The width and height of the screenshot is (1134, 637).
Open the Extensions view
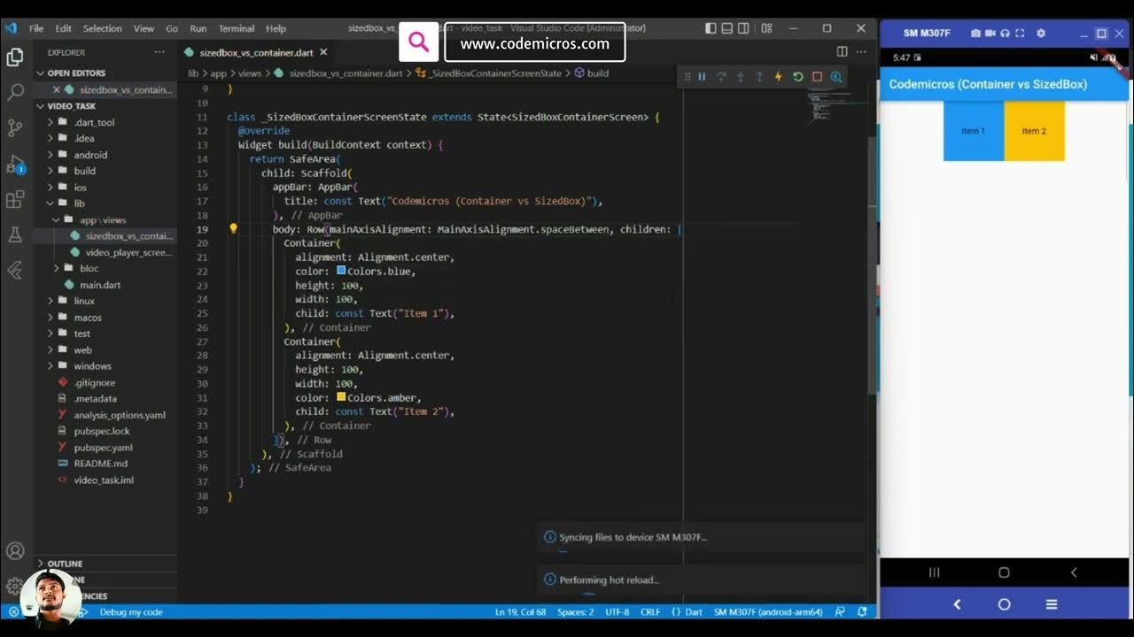click(x=15, y=199)
